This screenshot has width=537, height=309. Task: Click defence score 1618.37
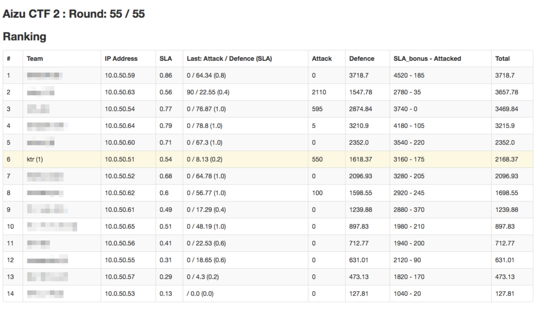(360, 159)
